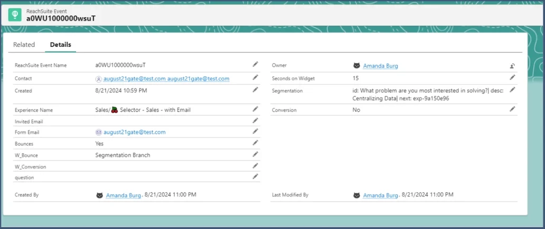Edit the Seconds on Widget field

512,77
